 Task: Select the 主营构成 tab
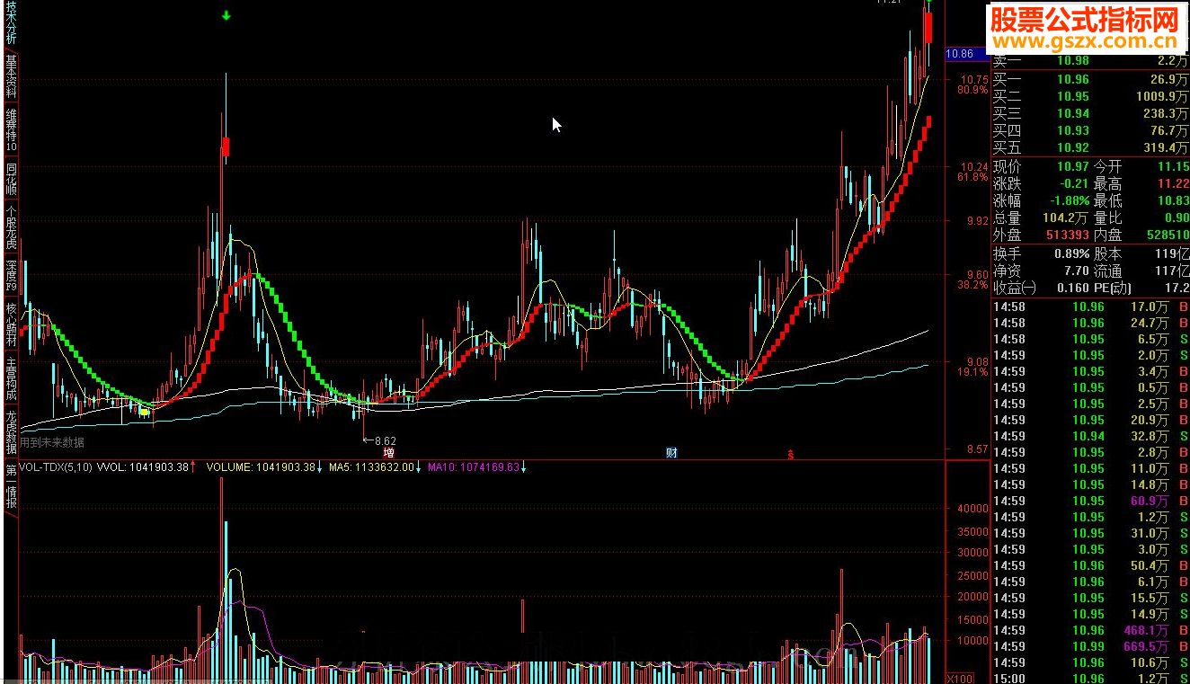[11, 380]
